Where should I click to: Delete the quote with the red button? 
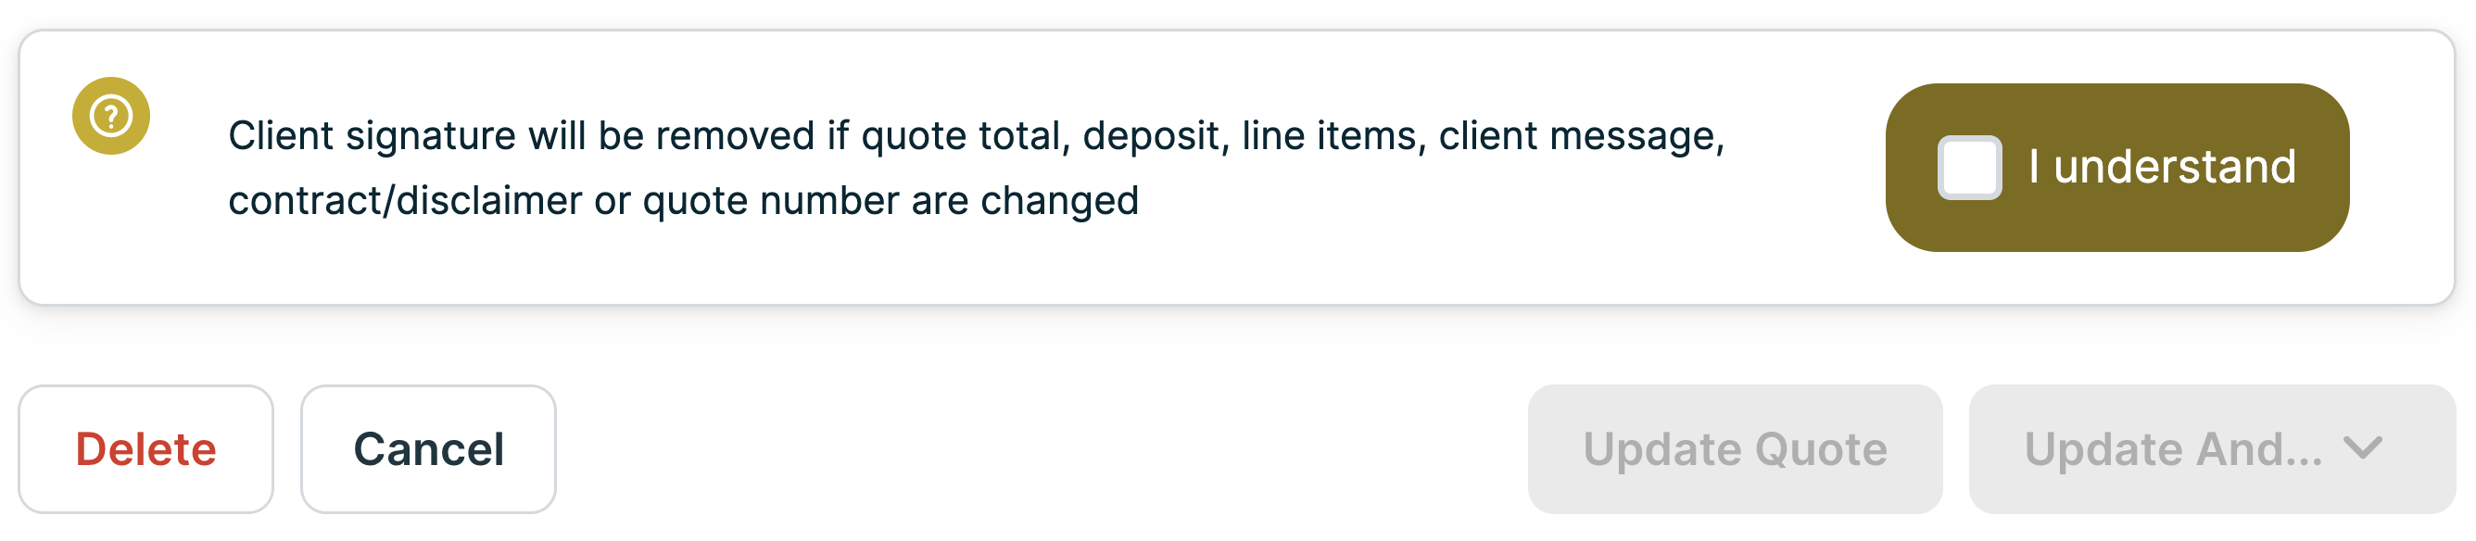click(x=146, y=447)
